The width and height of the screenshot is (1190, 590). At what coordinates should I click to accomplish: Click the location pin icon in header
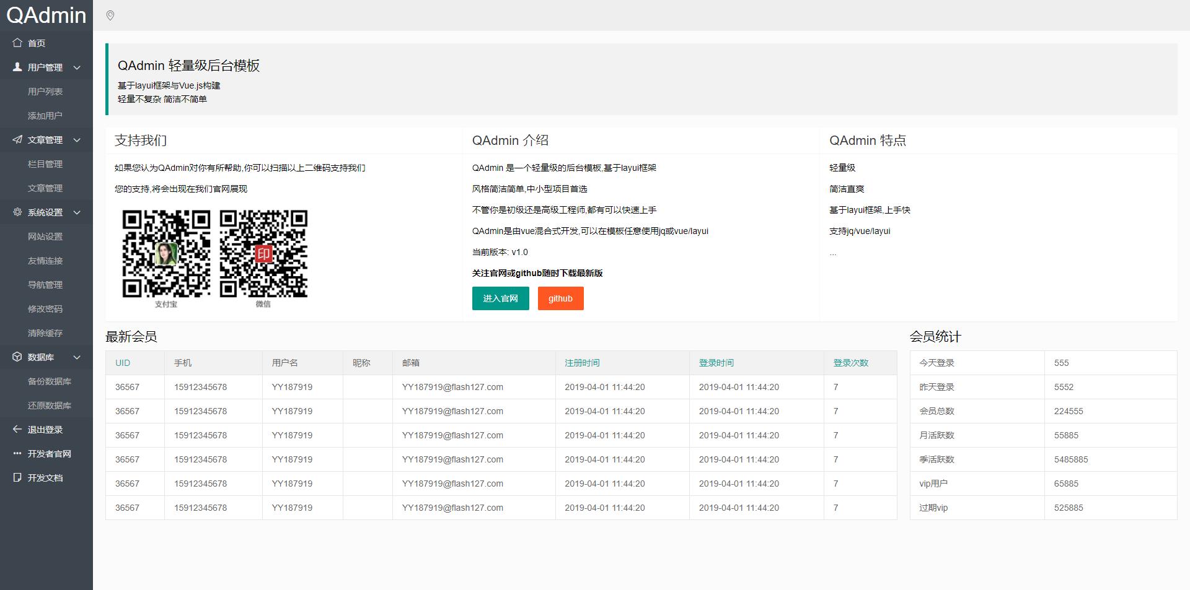pyautogui.click(x=110, y=15)
